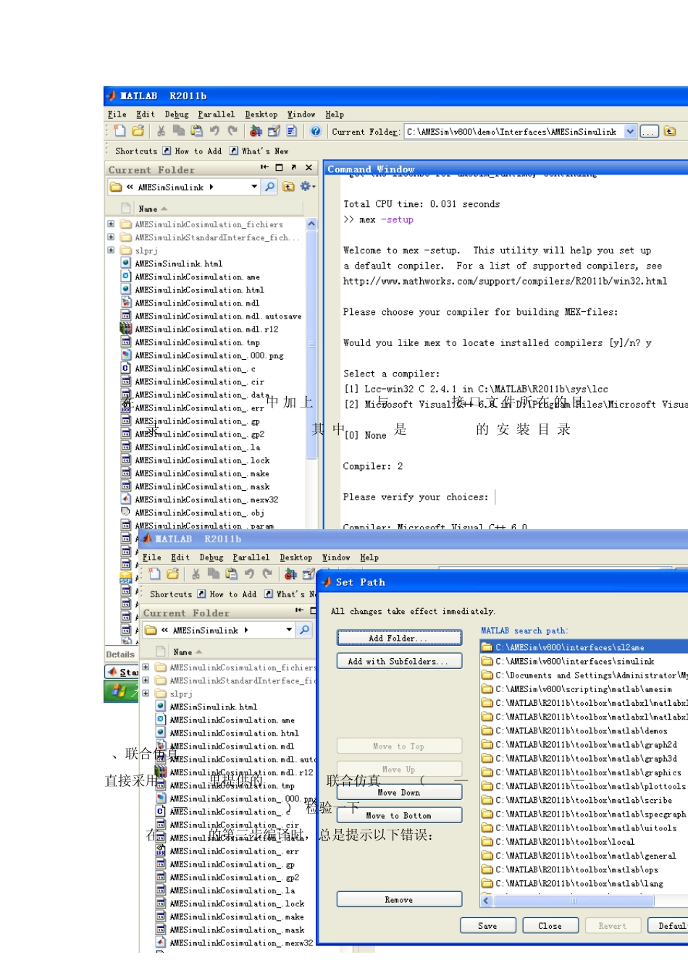This screenshot has width=688, height=973.
Task: Open the Desktop menu in lower MATLAB window
Action: pyautogui.click(x=295, y=557)
